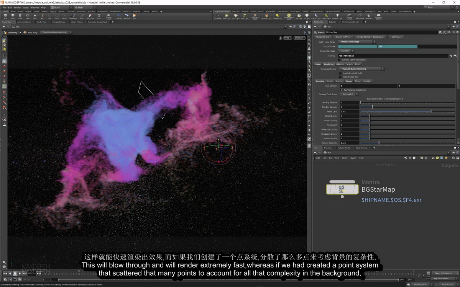Add a Volume Light from the shelf
Screen dimensions: 460x287
pos(266,16)
